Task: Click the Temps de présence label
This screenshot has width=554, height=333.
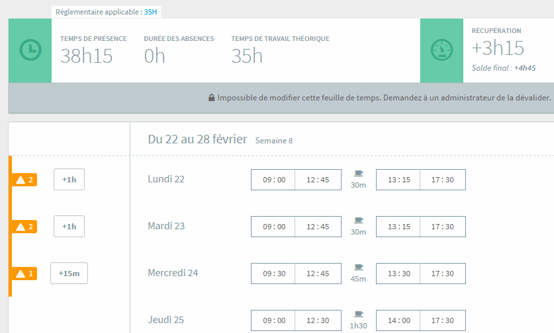Action: (x=93, y=39)
